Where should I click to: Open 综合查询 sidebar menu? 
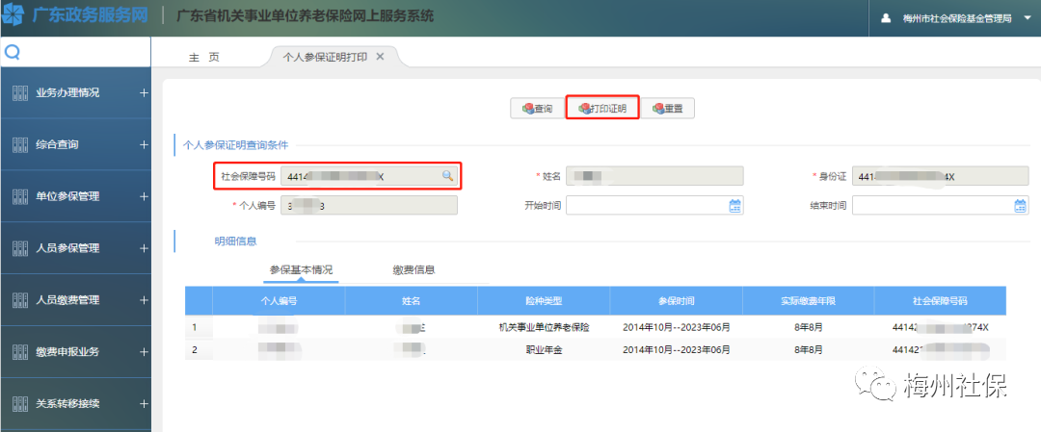point(75,144)
